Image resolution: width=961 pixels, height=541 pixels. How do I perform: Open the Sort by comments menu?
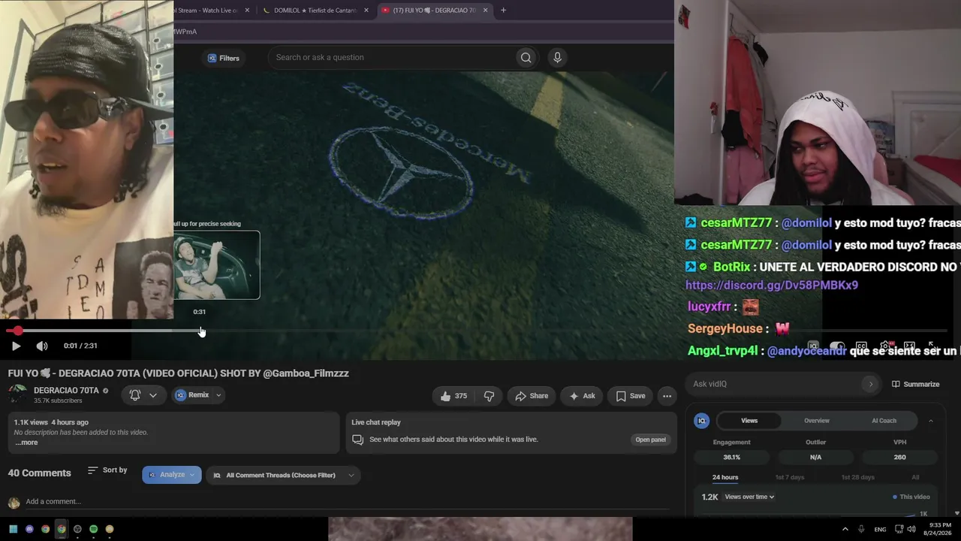click(x=107, y=470)
